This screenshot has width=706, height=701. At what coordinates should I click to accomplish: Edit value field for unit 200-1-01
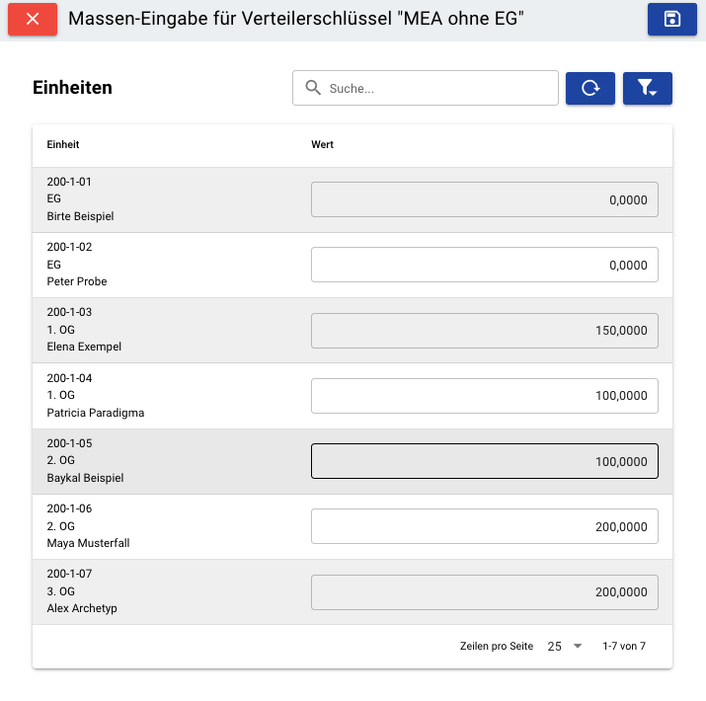tap(485, 199)
